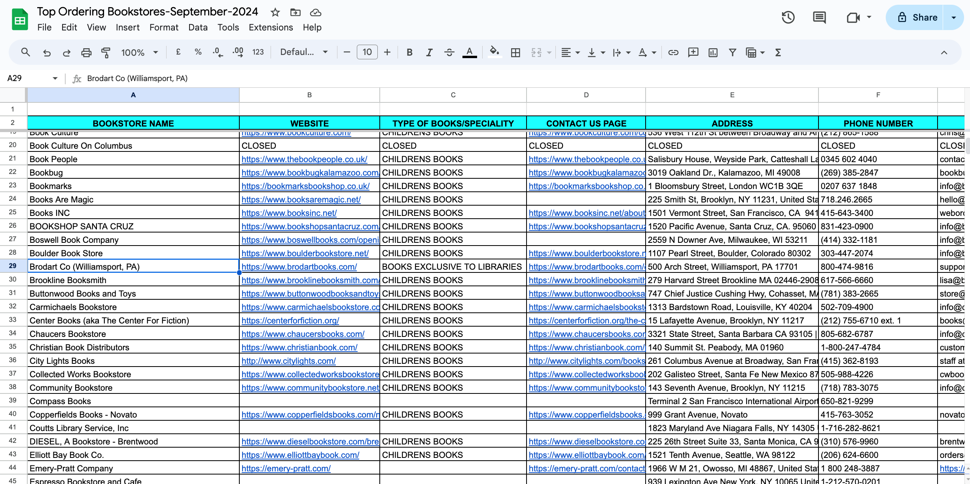Screen dimensions: 970x484
Task: Check the cloud save status icon
Action: (315, 13)
